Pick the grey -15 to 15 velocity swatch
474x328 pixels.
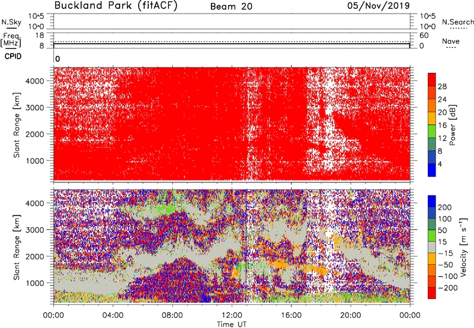[432, 247]
